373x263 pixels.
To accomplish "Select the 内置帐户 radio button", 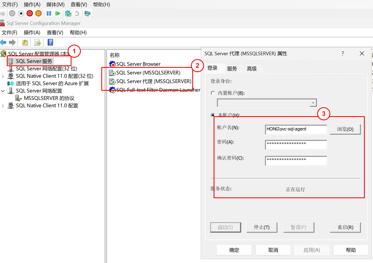I will point(213,93).
